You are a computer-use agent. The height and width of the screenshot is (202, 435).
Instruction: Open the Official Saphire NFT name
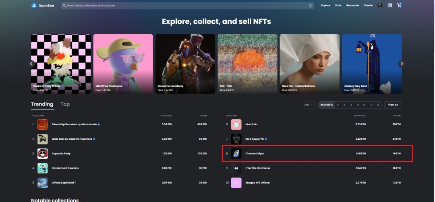pyautogui.click(x=64, y=183)
